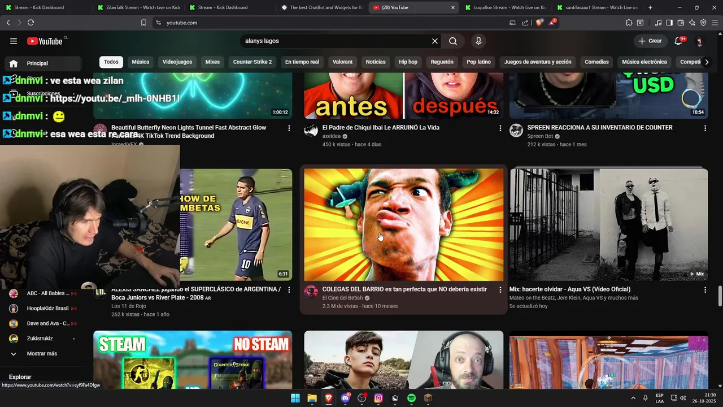Select the Todos filter chip

[x=111, y=62]
